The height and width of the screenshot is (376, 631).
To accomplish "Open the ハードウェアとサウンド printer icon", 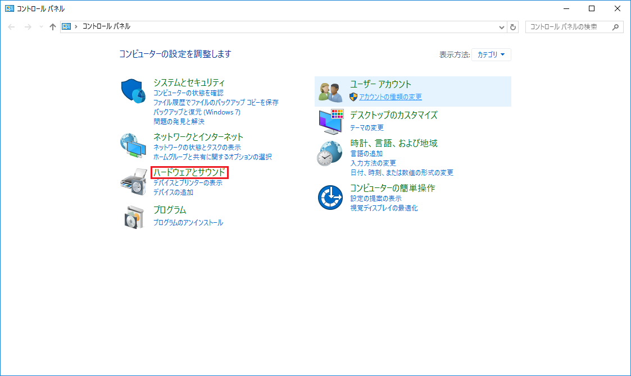I will (134, 182).
